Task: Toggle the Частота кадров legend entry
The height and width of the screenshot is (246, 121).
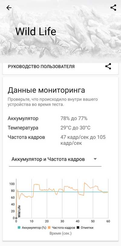Action: pyautogui.click(x=61, y=228)
